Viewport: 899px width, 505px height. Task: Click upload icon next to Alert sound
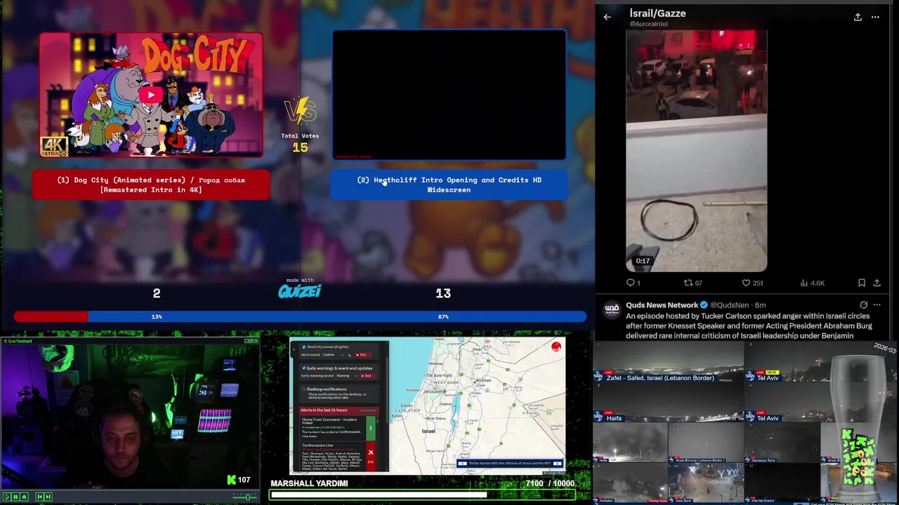tap(350, 355)
